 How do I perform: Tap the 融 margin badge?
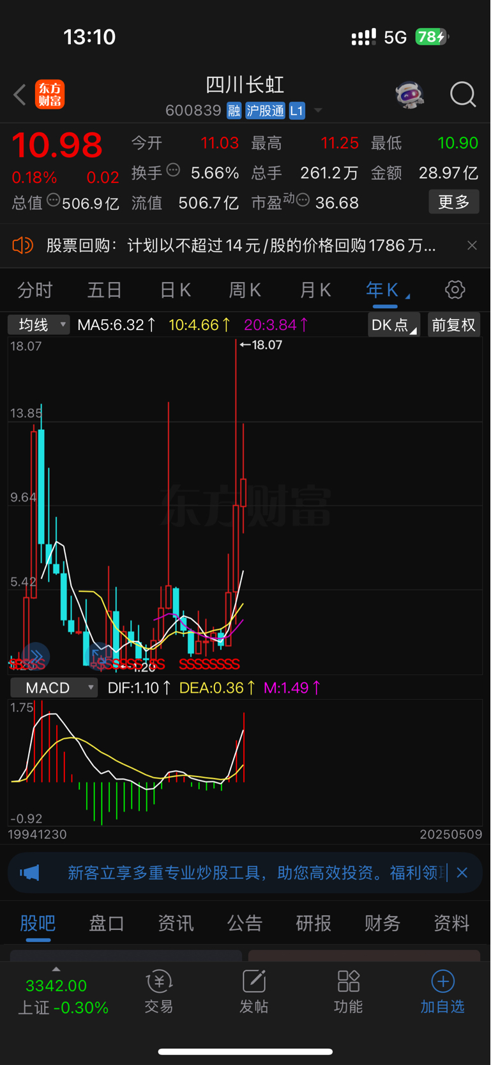pyautogui.click(x=234, y=111)
